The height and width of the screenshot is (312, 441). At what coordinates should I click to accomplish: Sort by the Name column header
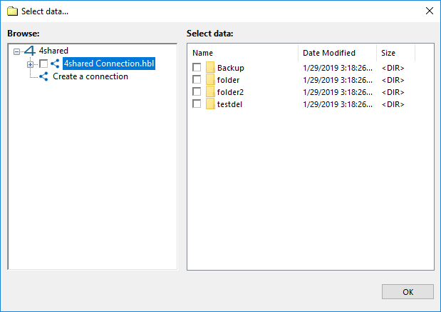pos(243,53)
